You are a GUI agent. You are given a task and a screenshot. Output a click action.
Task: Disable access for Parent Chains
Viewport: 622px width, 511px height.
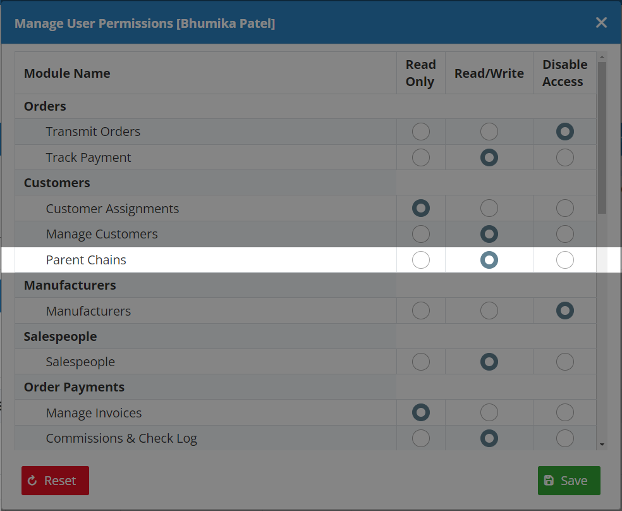click(564, 260)
